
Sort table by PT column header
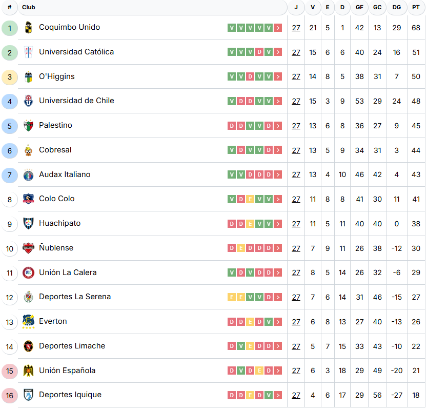pos(416,8)
